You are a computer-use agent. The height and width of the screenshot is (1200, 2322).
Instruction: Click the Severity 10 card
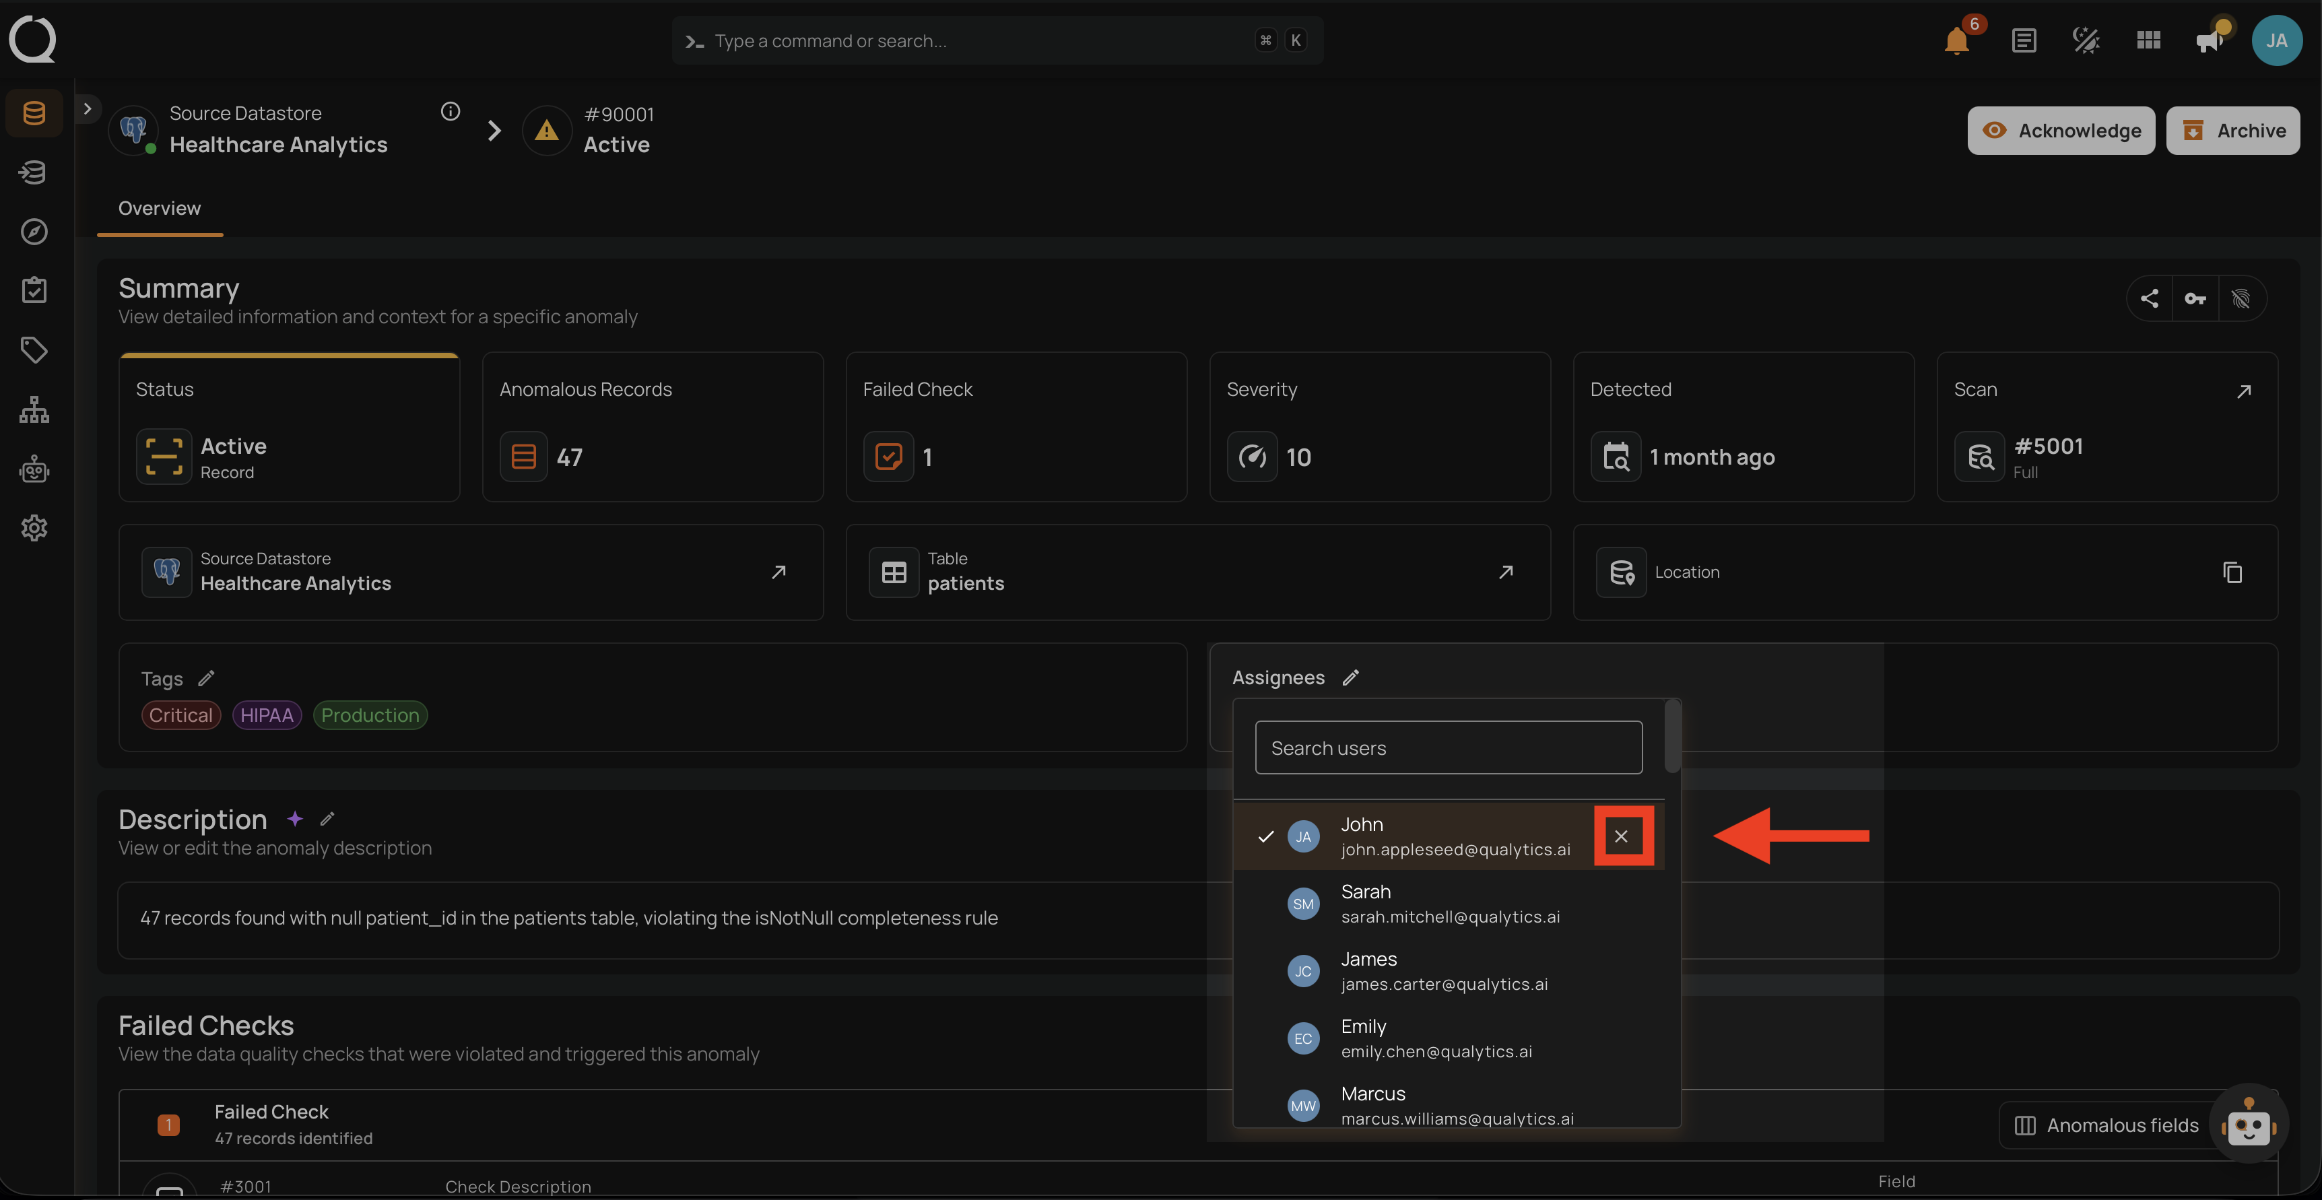coord(1379,428)
